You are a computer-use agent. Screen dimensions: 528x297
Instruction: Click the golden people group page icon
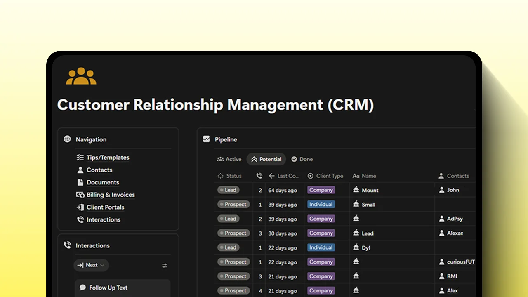coord(81,76)
